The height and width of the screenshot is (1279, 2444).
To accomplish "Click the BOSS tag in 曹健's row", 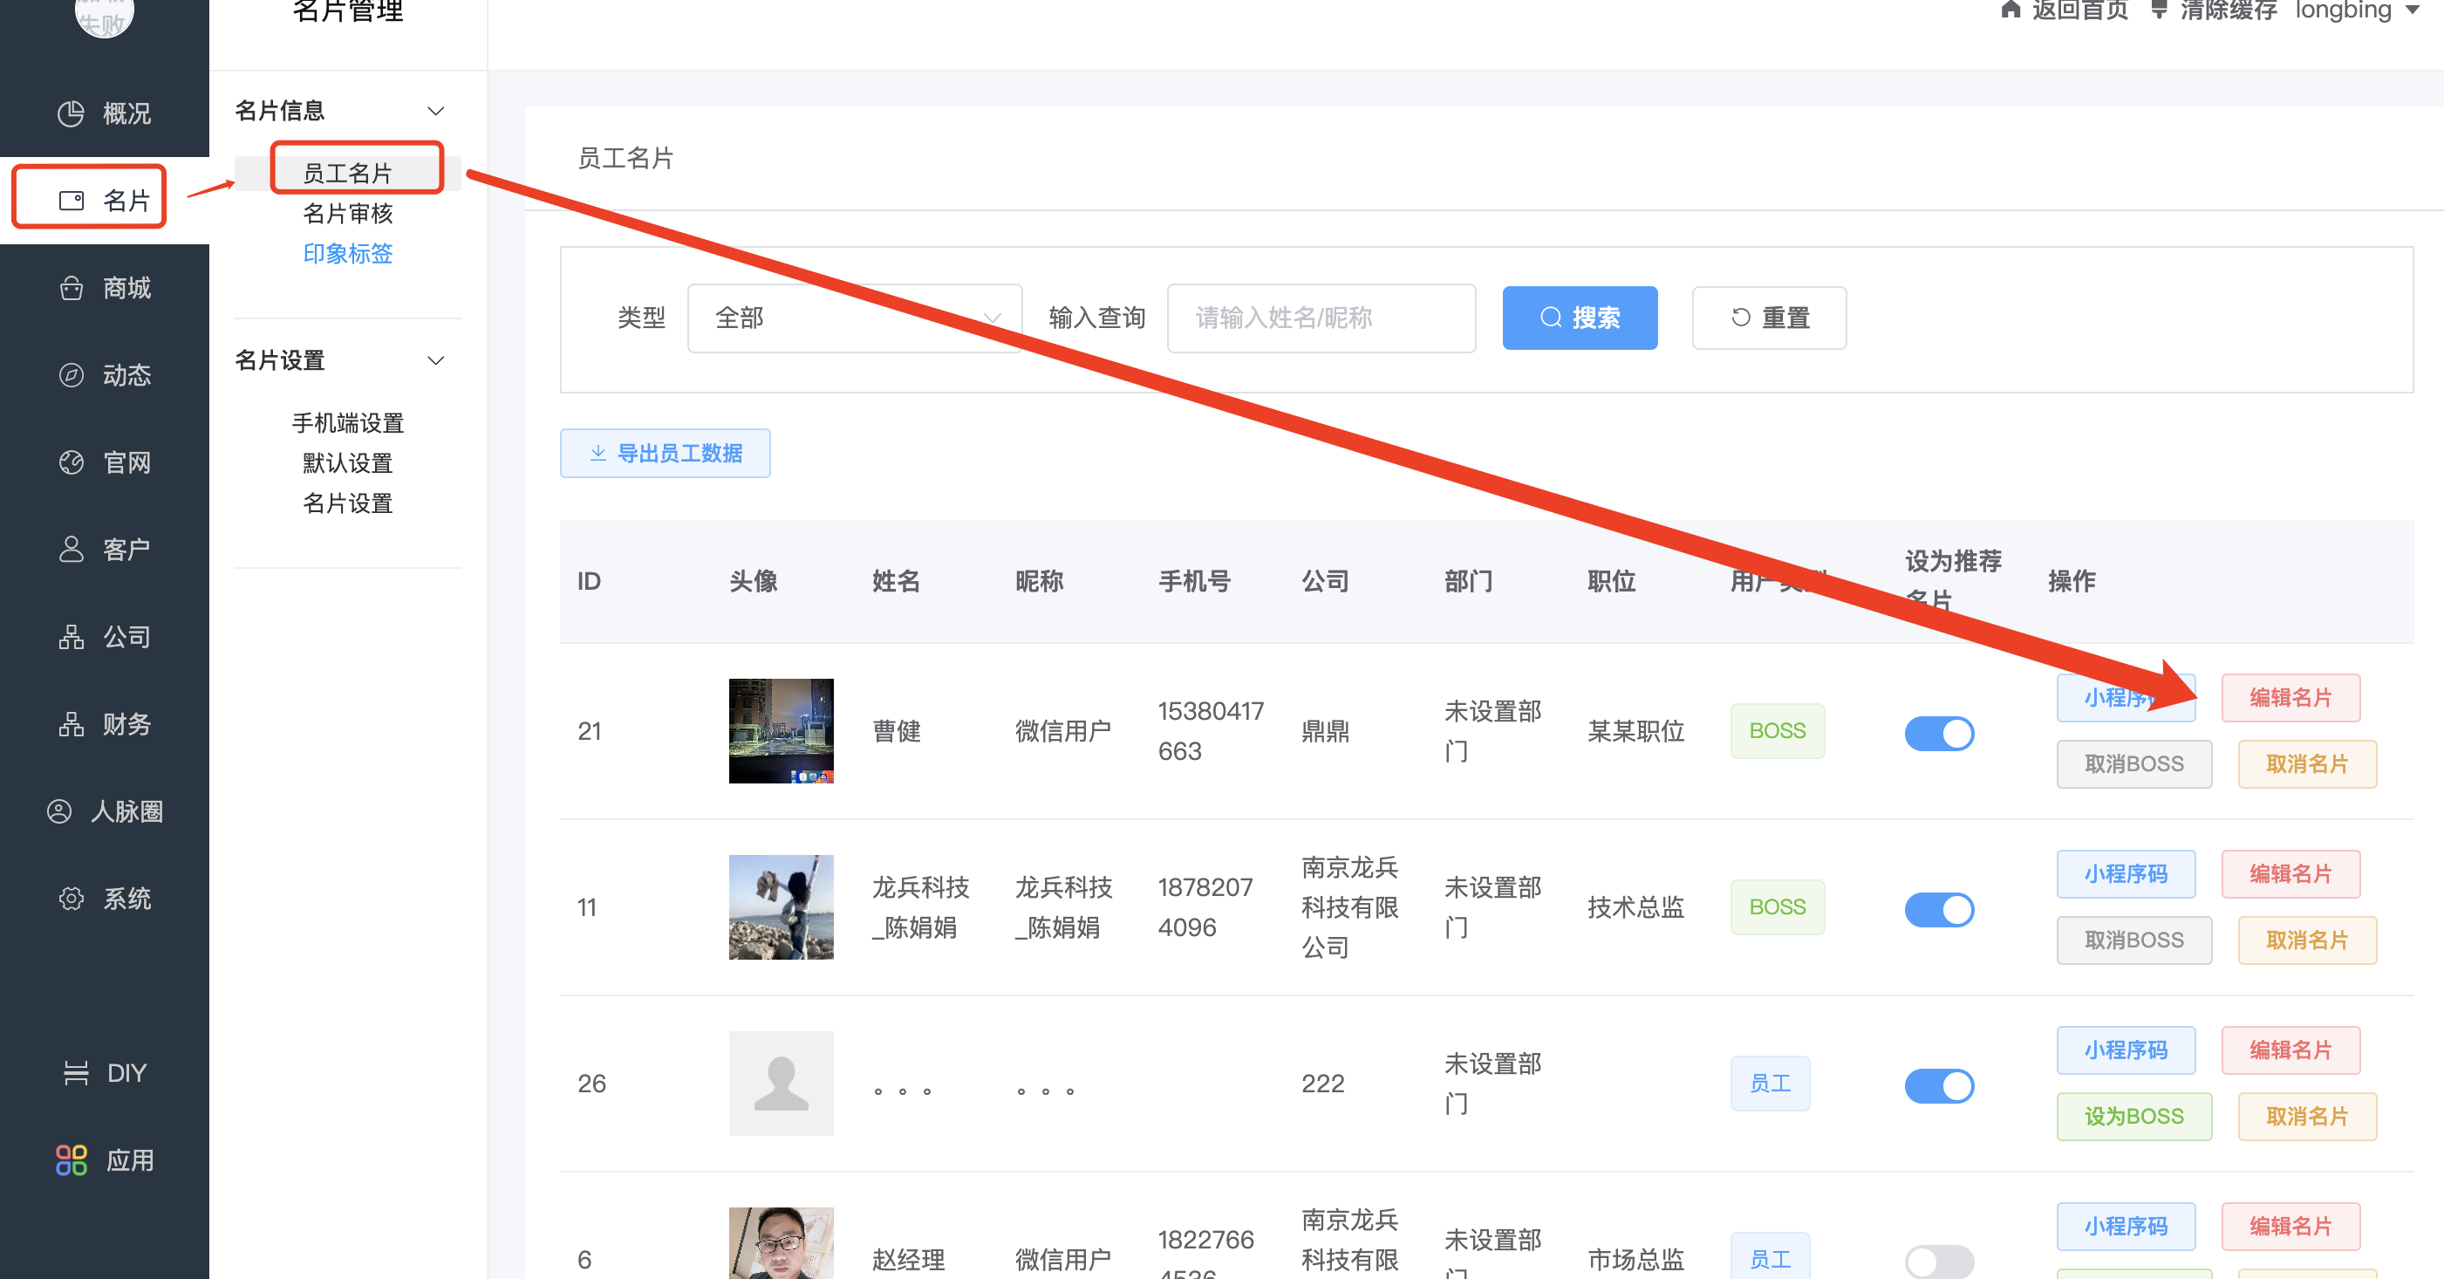I will pyautogui.click(x=1777, y=730).
